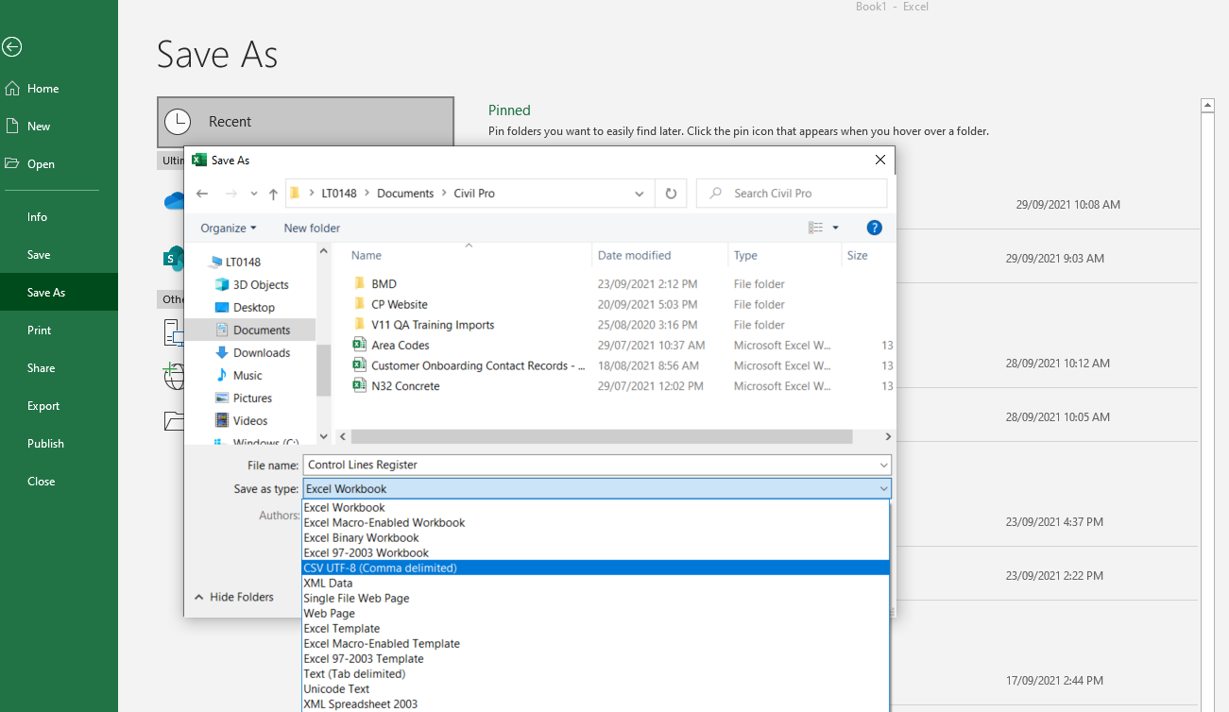Open the dialog's blue Help icon
1229x712 pixels.
click(x=874, y=228)
